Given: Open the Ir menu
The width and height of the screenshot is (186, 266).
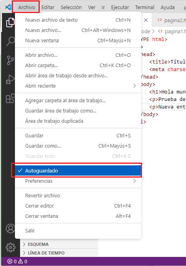Looking at the screenshot, I should point(103,7).
